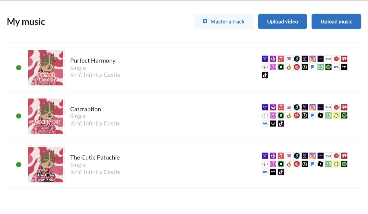368x214 pixels.
Task: Click 'KnY: Infinity Castle' under Catrraption
Action: [x=95, y=123]
